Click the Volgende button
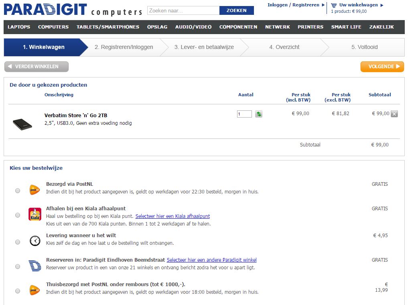Image resolution: width=416 pixels, height=305 pixels. (x=382, y=67)
